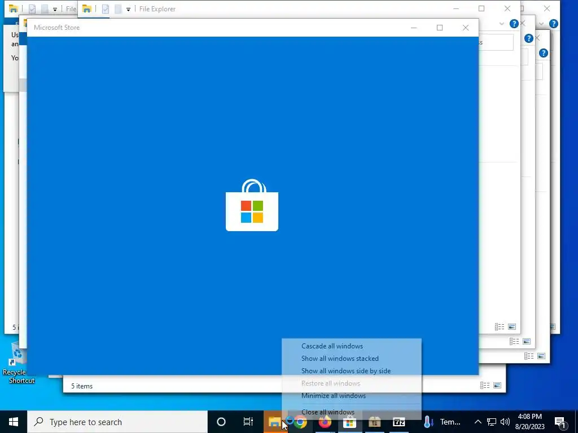Switch to Microsoft Store taskbar icon

pos(349,422)
